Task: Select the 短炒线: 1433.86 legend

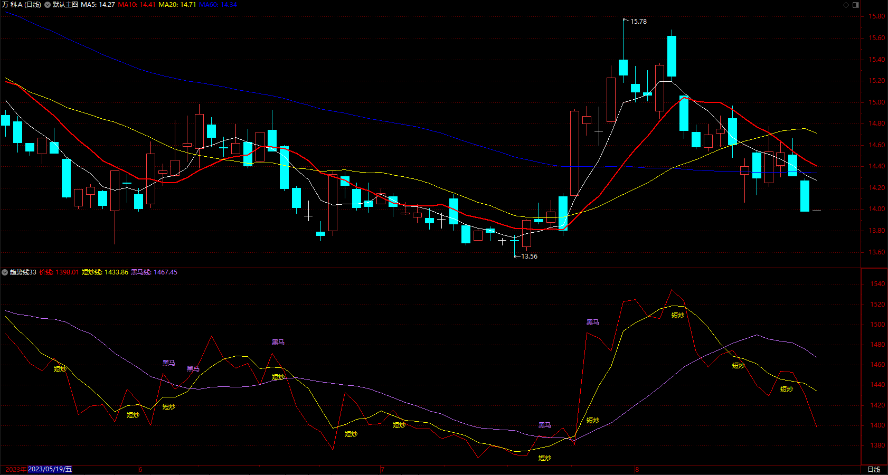Action: 105,272
